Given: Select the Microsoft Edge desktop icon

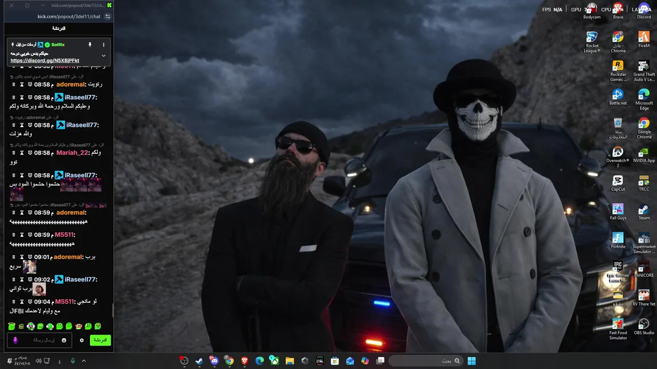Looking at the screenshot, I should (x=644, y=99).
